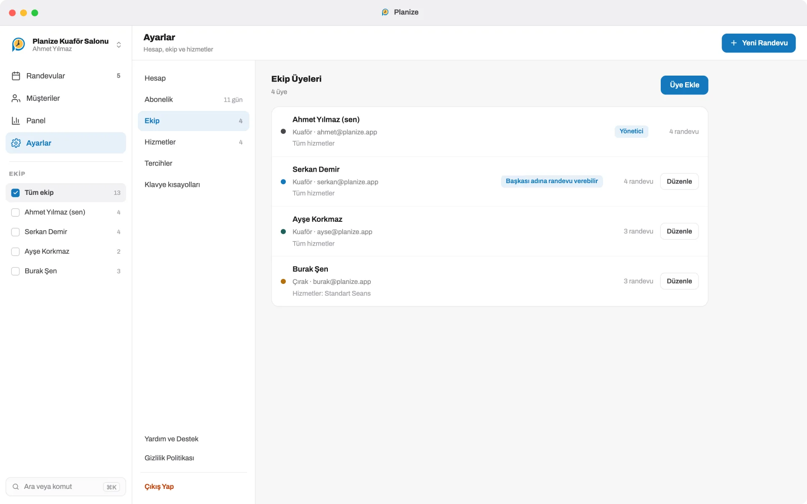This screenshot has height=504, width=807.
Task: Click Düzenle for Ayşe Korkmaz
Action: (679, 231)
